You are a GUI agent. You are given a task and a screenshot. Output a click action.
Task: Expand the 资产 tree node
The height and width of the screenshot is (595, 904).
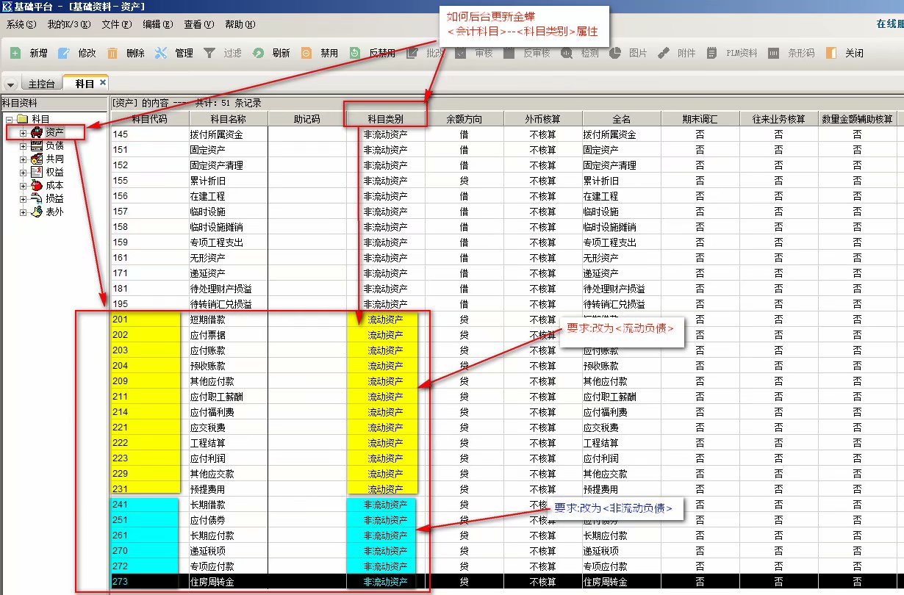[23, 133]
